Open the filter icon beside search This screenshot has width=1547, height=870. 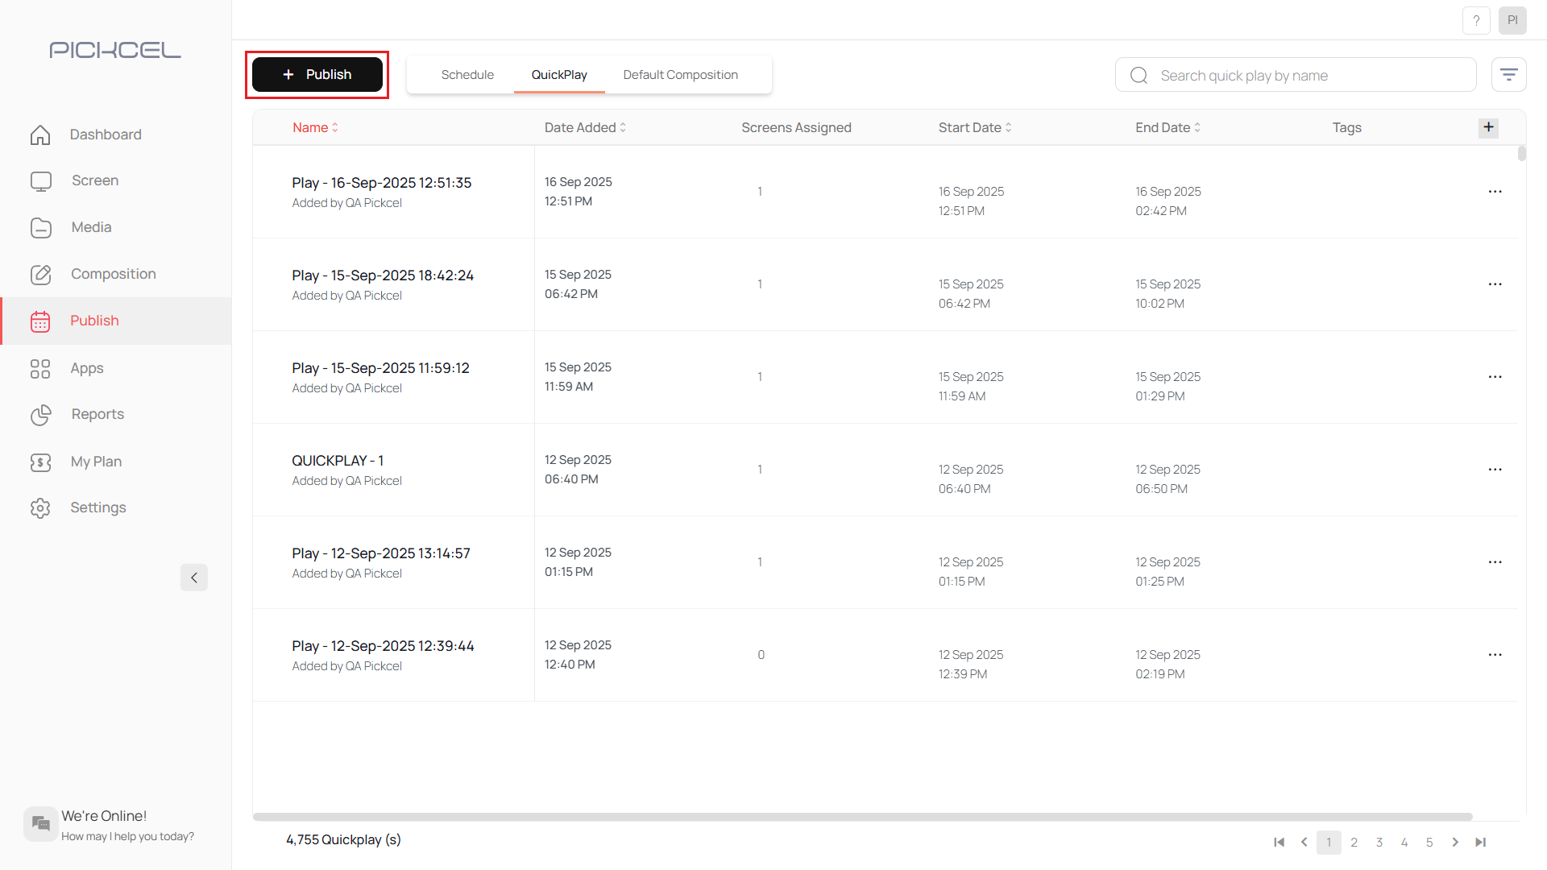1508,75
